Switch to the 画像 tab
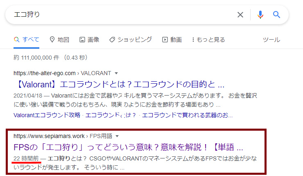Image resolution: width=303 pixels, height=176 pixels. pos(89,40)
